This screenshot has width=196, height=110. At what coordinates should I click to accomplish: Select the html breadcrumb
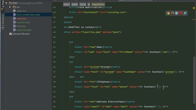[x=66, y=4]
